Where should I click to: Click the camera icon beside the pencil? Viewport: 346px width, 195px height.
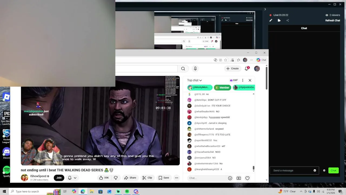(279, 20)
